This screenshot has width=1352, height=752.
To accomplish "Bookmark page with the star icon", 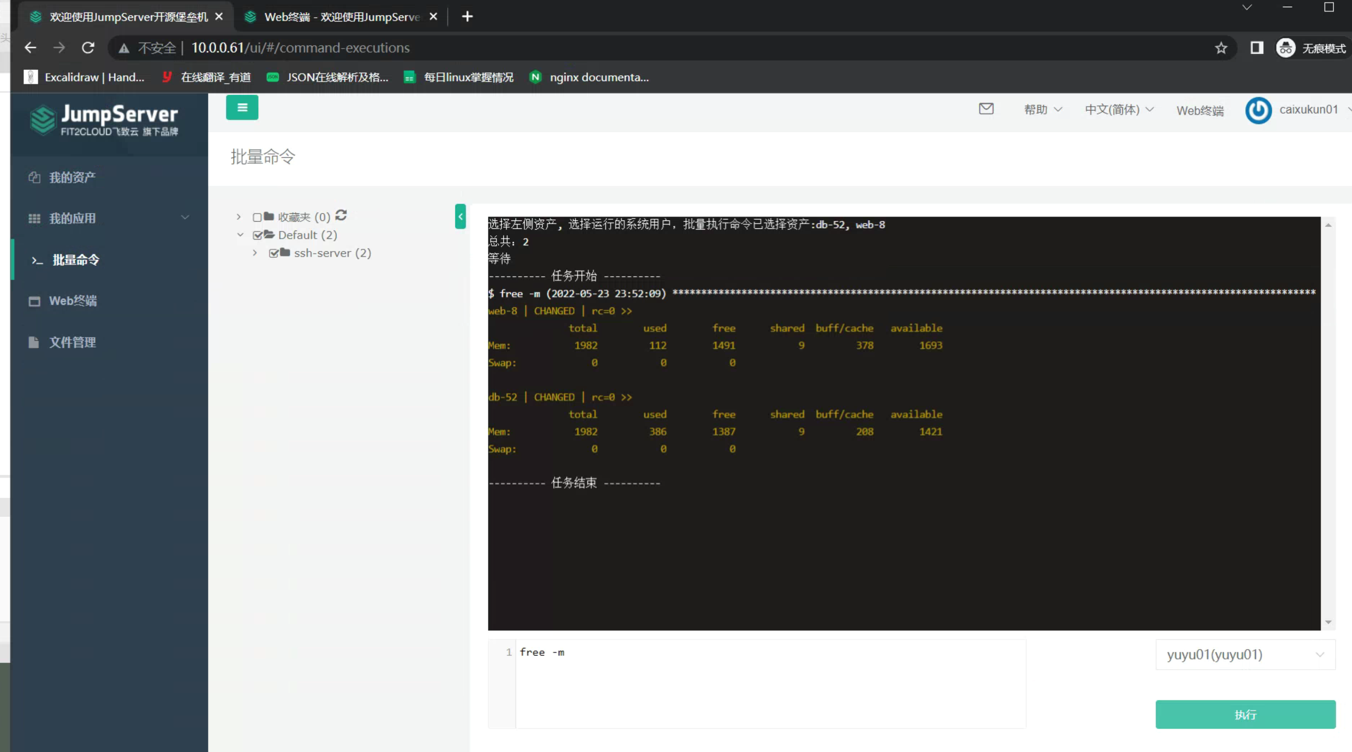I will (1221, 48).
